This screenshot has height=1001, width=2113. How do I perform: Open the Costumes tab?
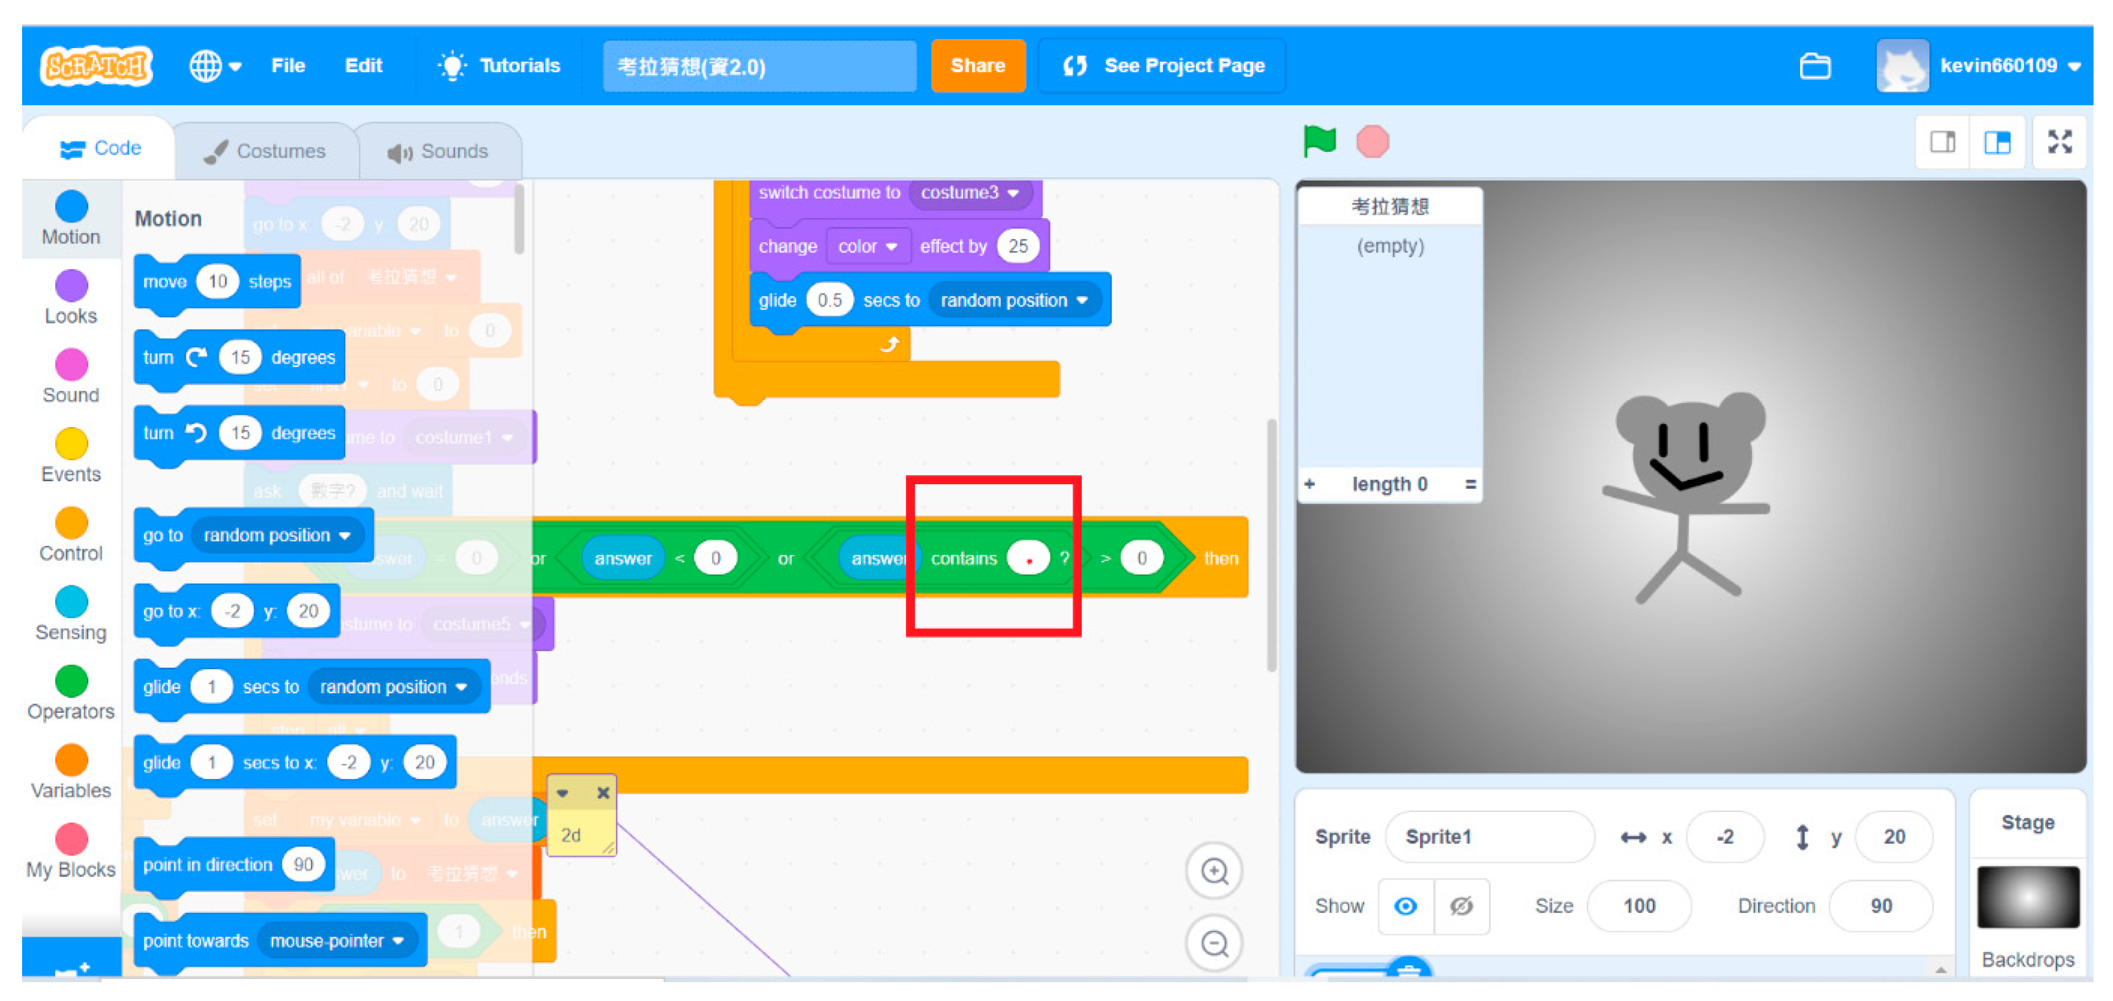265,151
